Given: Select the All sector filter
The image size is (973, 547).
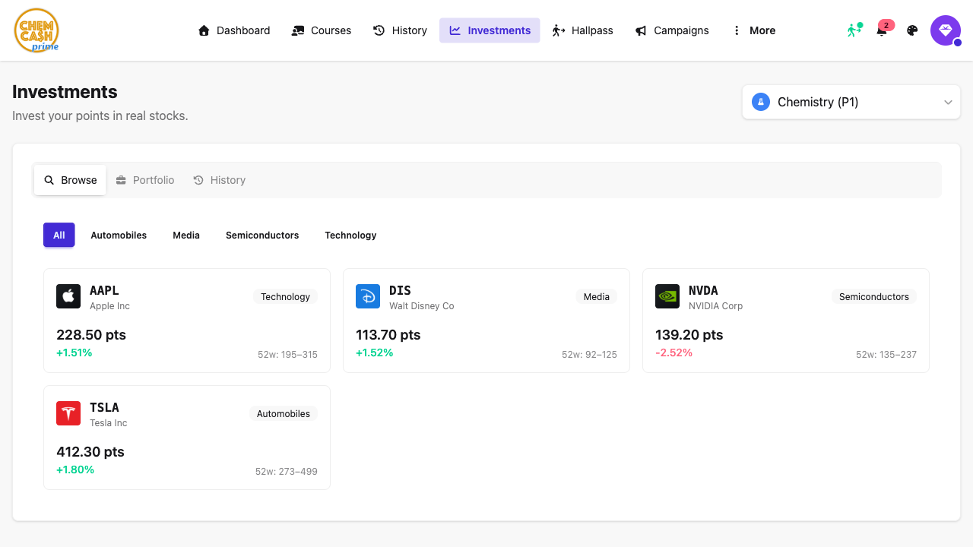Looking at the screenshot, I should (59, 235).
